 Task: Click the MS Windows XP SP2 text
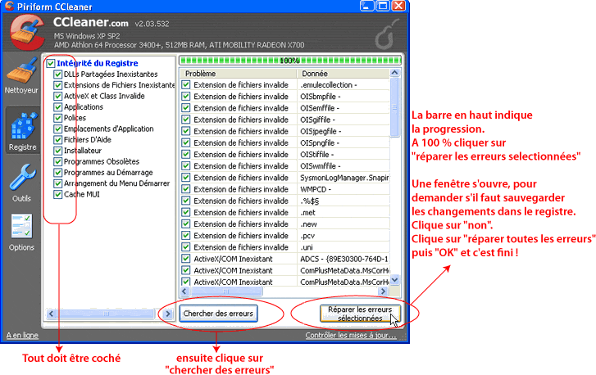[x=87, y=36]
